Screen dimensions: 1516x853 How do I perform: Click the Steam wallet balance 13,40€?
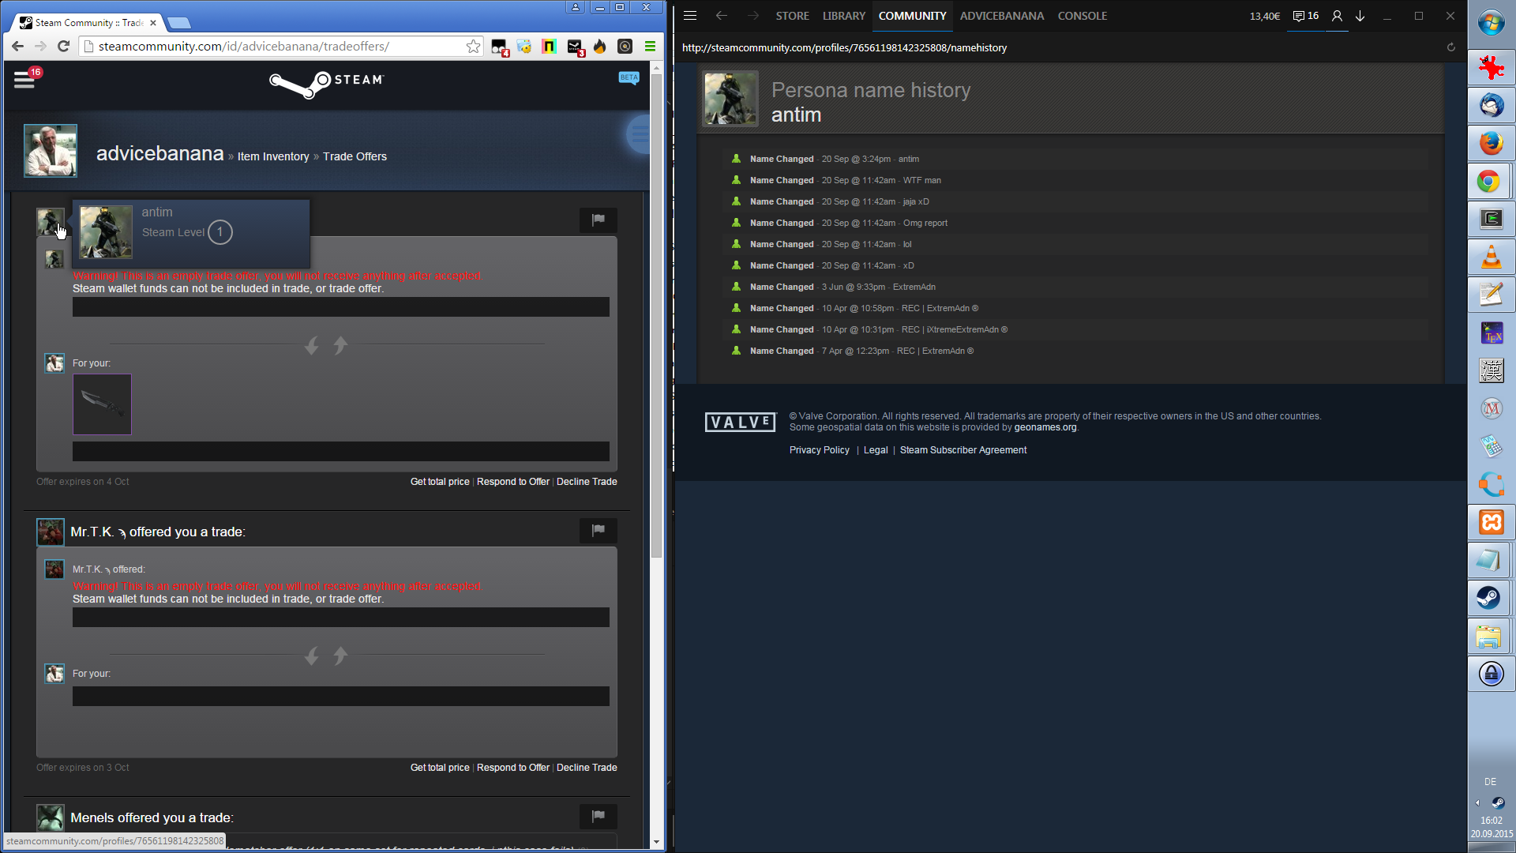click(1264, 16)
